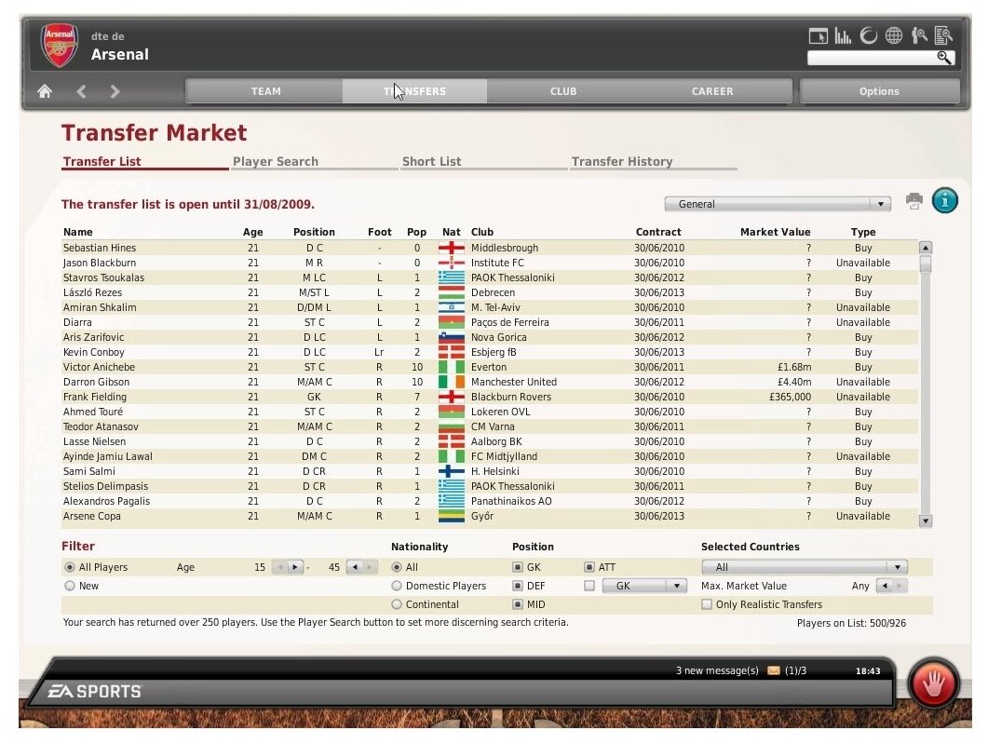This screenshot has height=744, width=988.
Task: Select Domestic Players radio button
Action: tap(397, 586)
